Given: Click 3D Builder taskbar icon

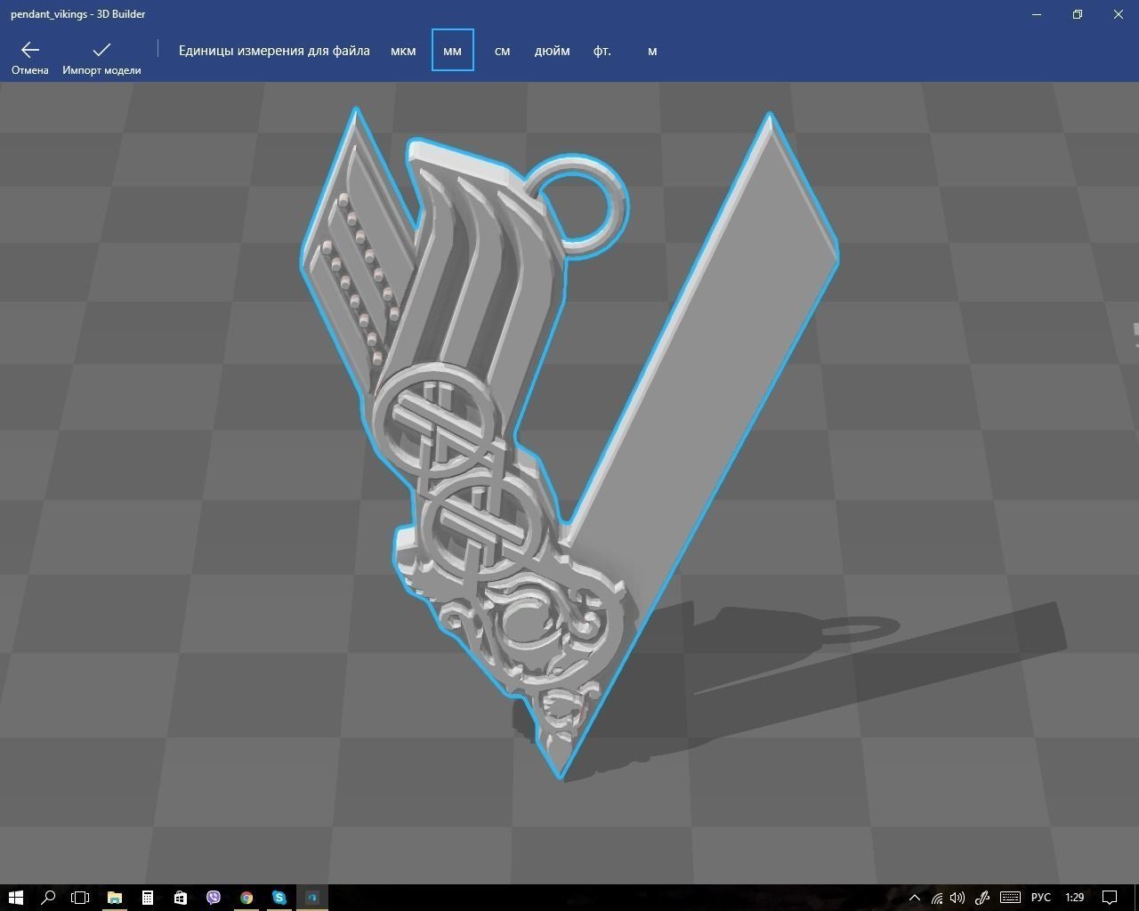Looking at the screenshot, I should click(x=312, y=897).
